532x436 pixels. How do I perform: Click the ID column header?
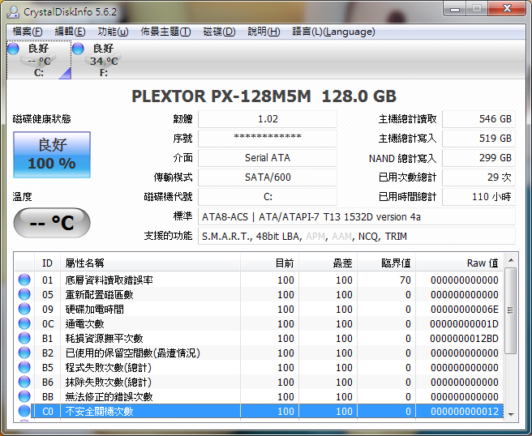[x=48, y=263]
